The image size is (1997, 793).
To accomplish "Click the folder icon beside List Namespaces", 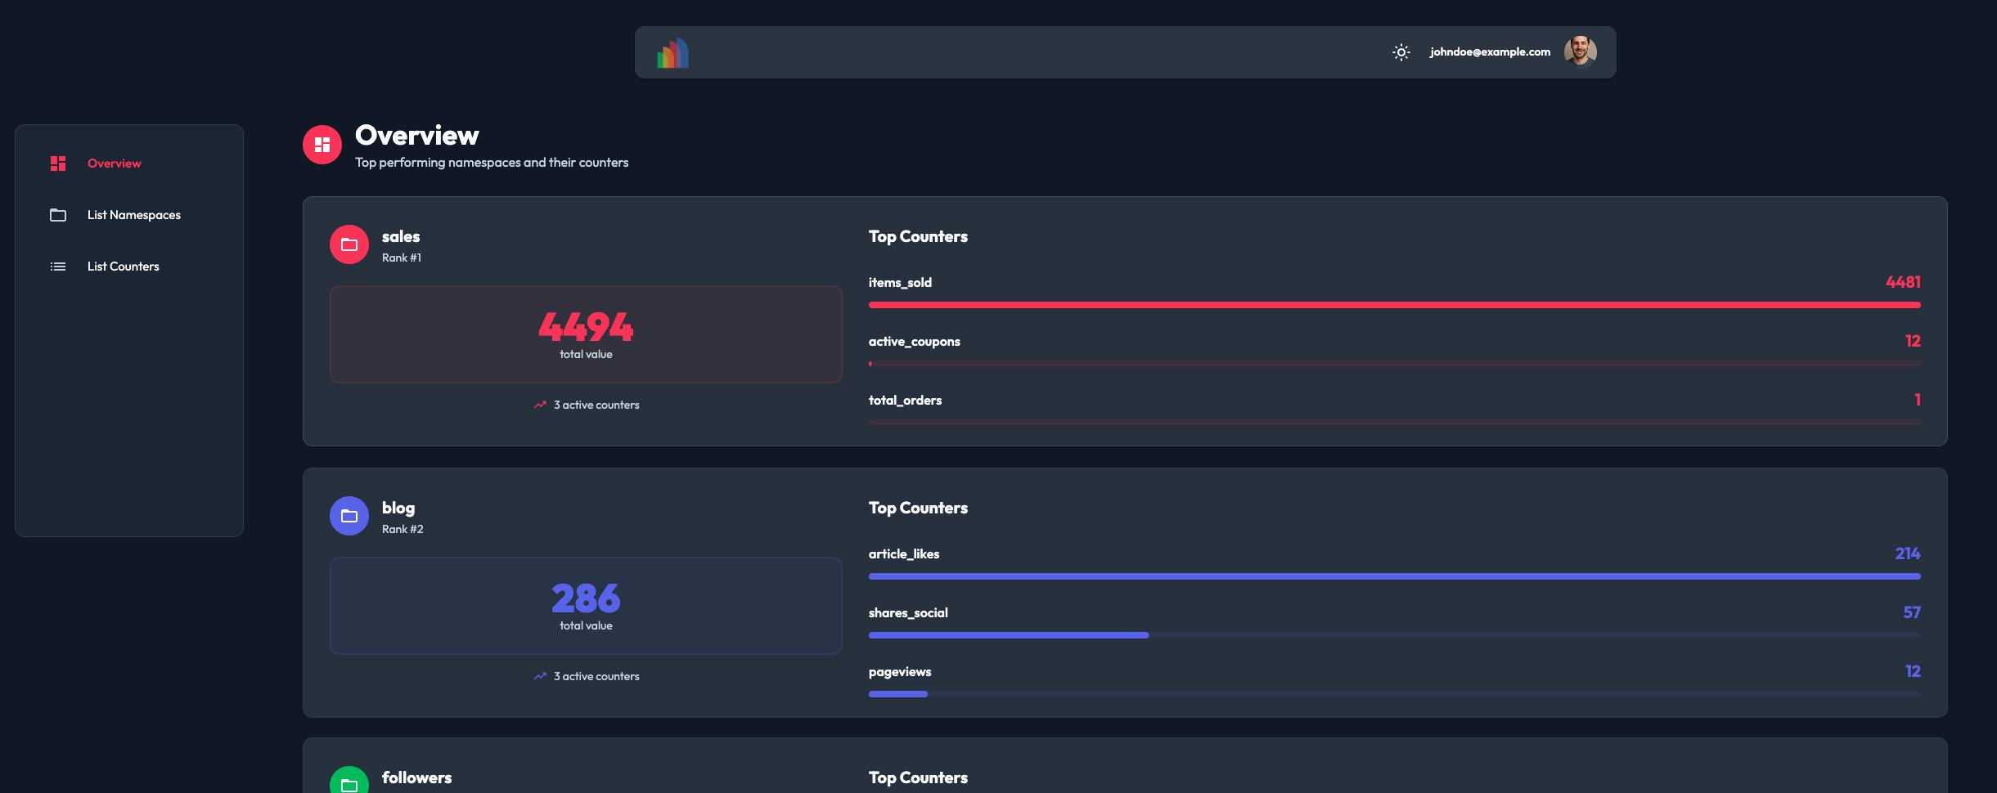I will pyautogui.click(x=58, y=215).
